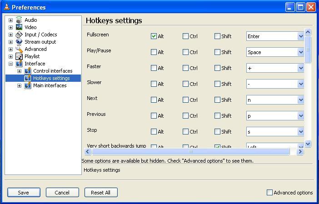Click the vertical scrollbar down arrow
319x204 pixels.
(308, 144)
